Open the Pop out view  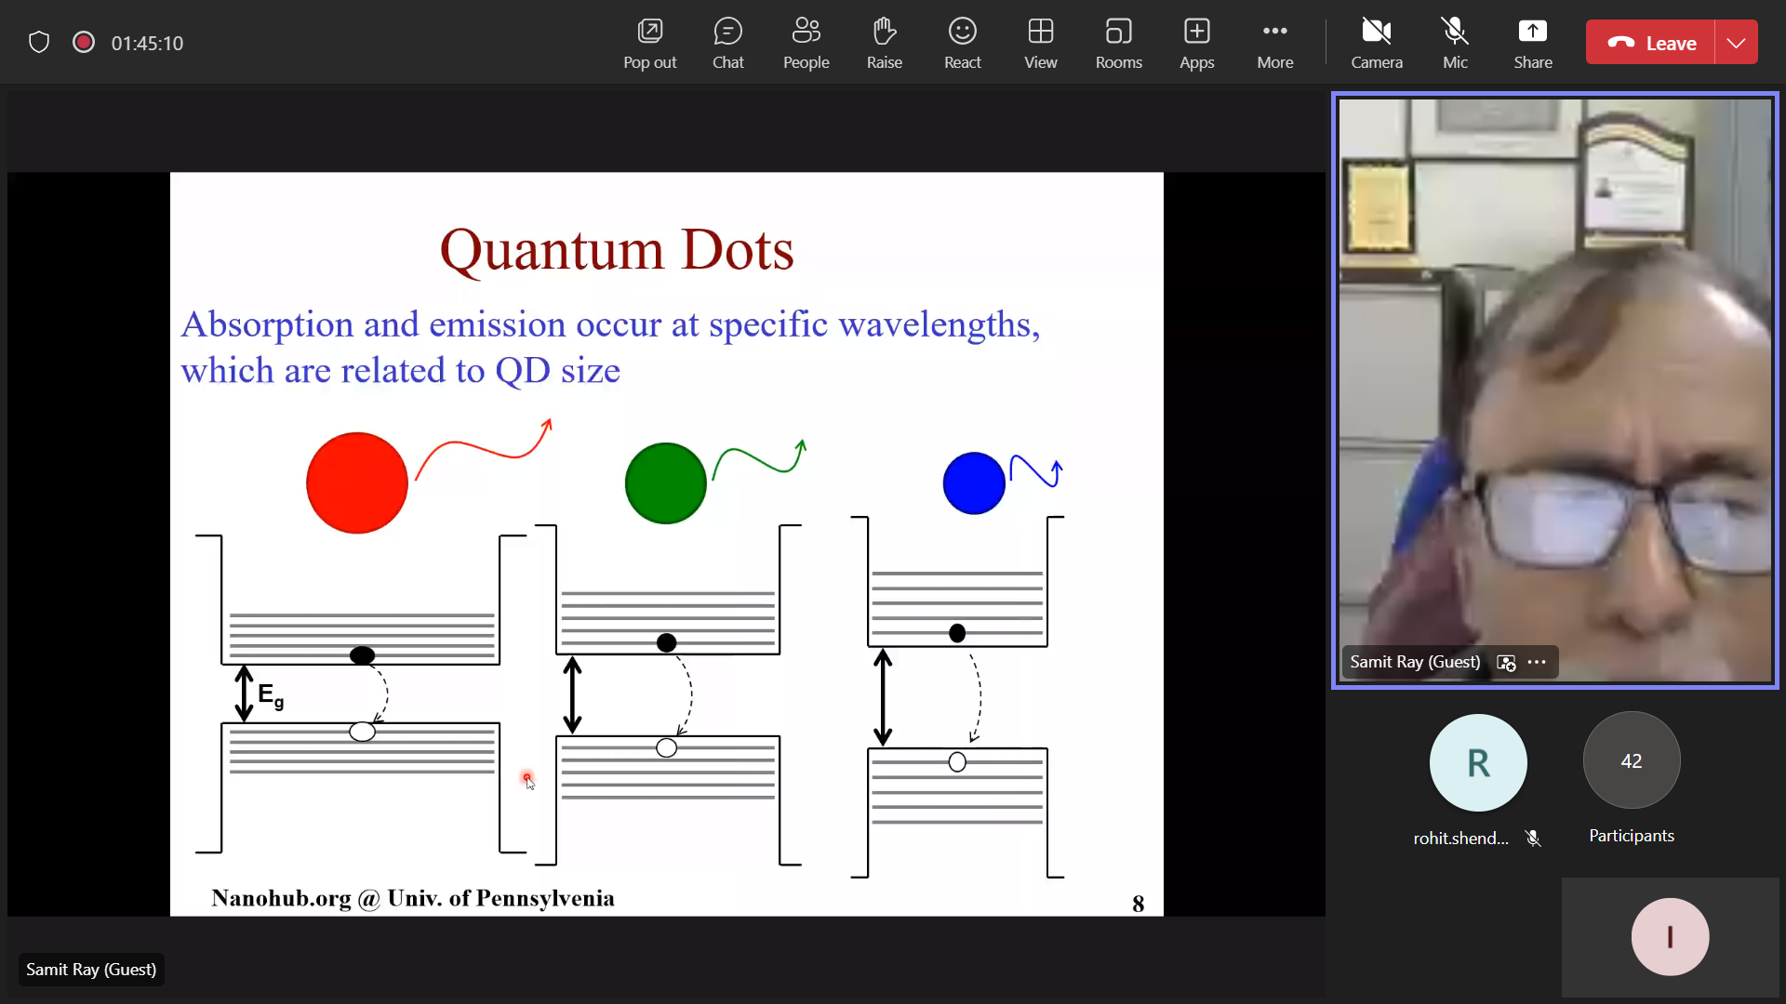(x=649, y=43)
